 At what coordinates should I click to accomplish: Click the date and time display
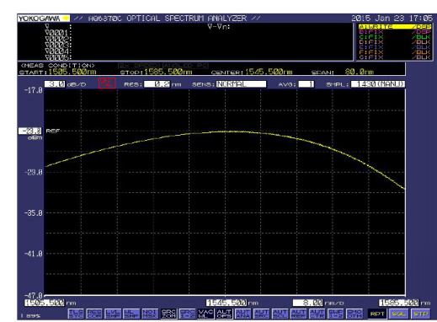click(x=392, y=19)
